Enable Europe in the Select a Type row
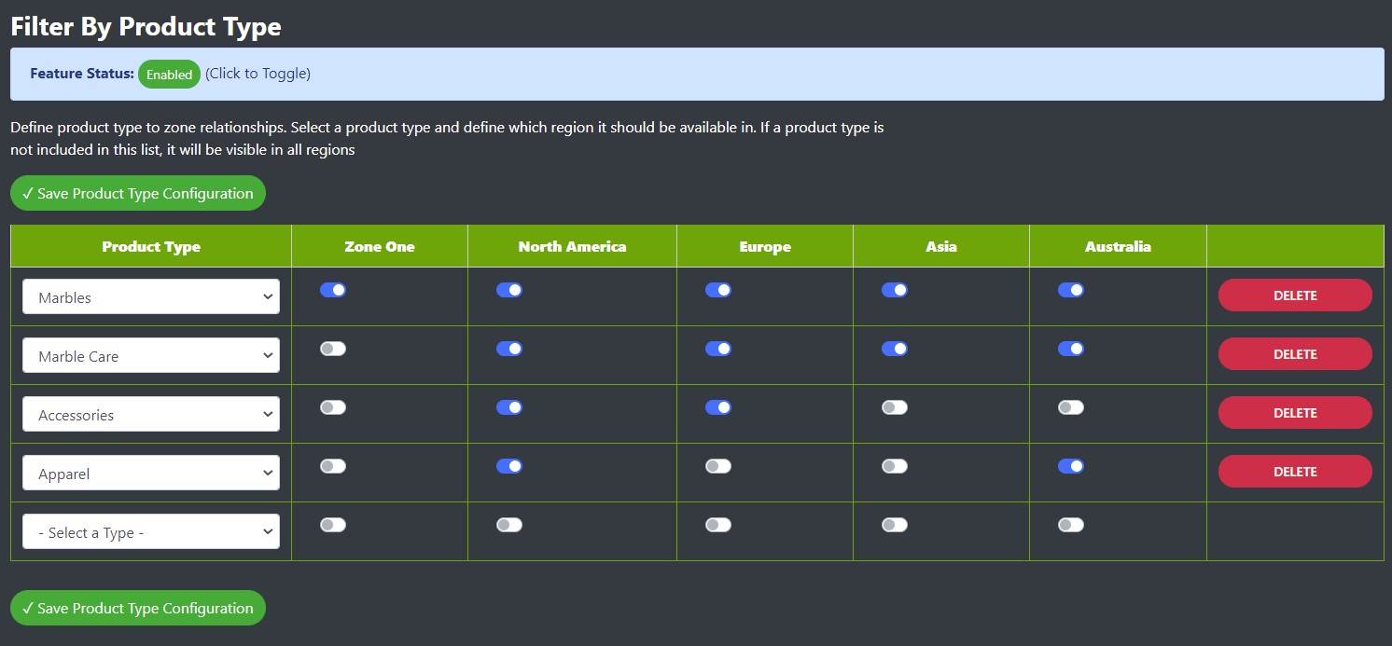 tap(718, 525)
